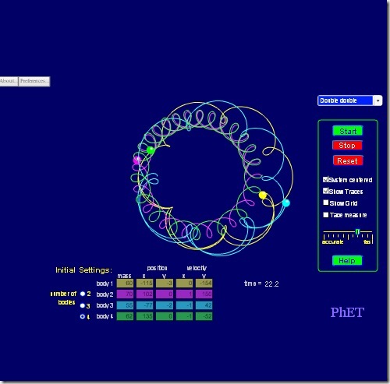Click the green body in the orbit
This screenshot has width=390, height=384.
(x=151, y=150)
